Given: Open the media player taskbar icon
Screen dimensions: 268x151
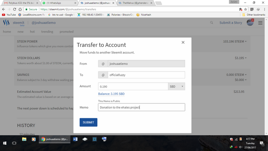Looking at the screenshot, I should [x=33, y=139].
